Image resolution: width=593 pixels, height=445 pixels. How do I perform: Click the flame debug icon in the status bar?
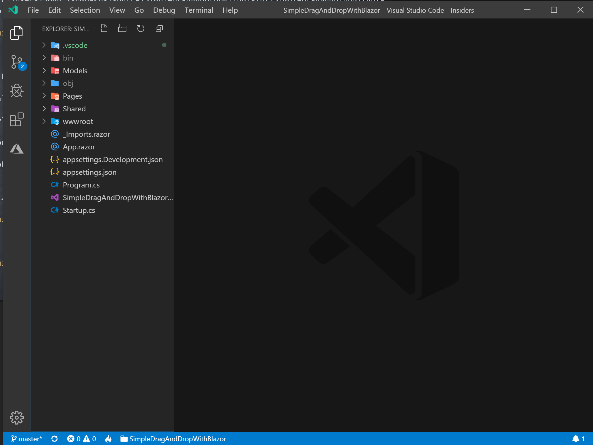pos(108,439)
